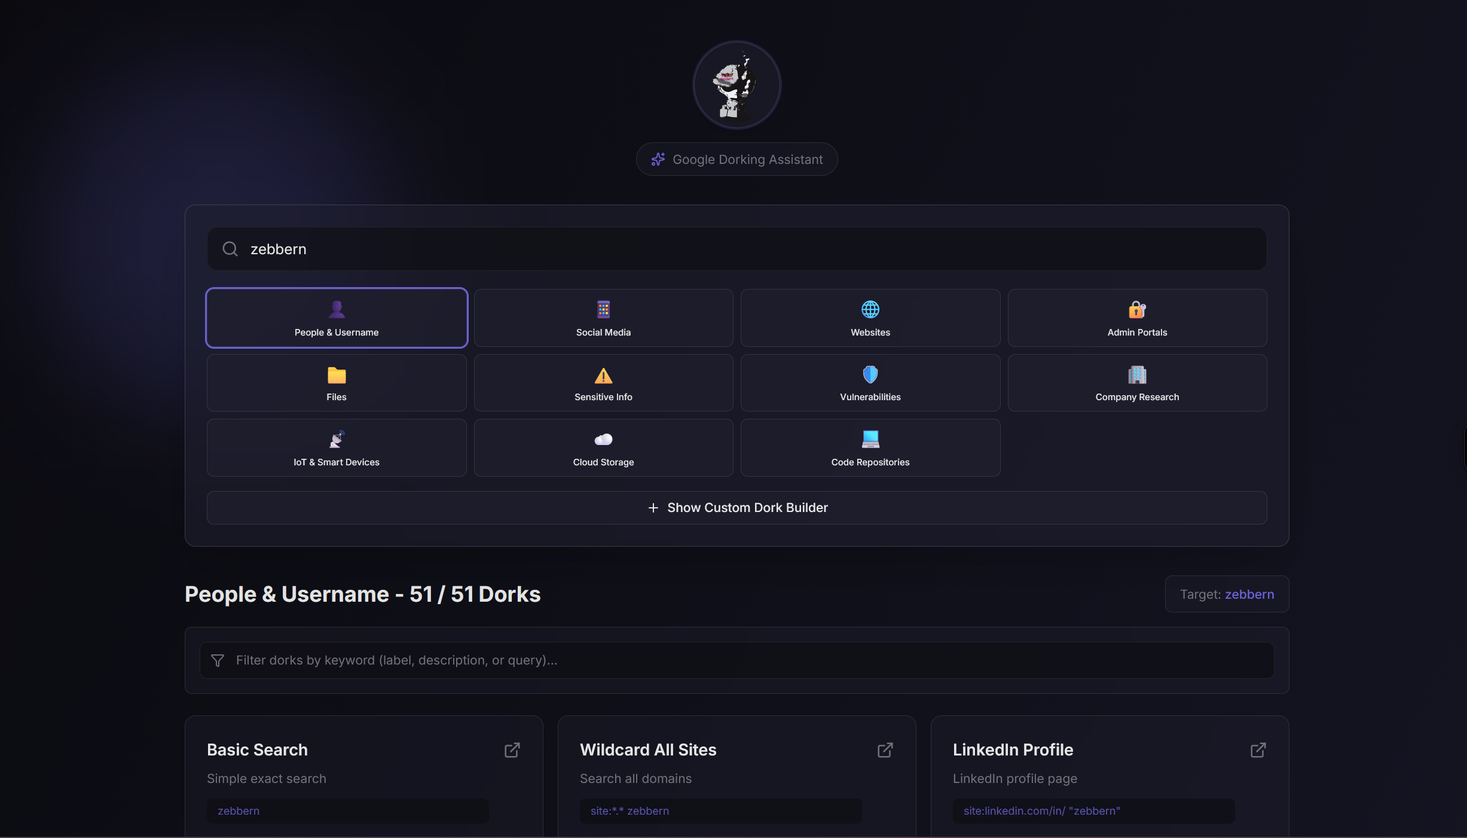Select the People & Username category

pos(336,318)
